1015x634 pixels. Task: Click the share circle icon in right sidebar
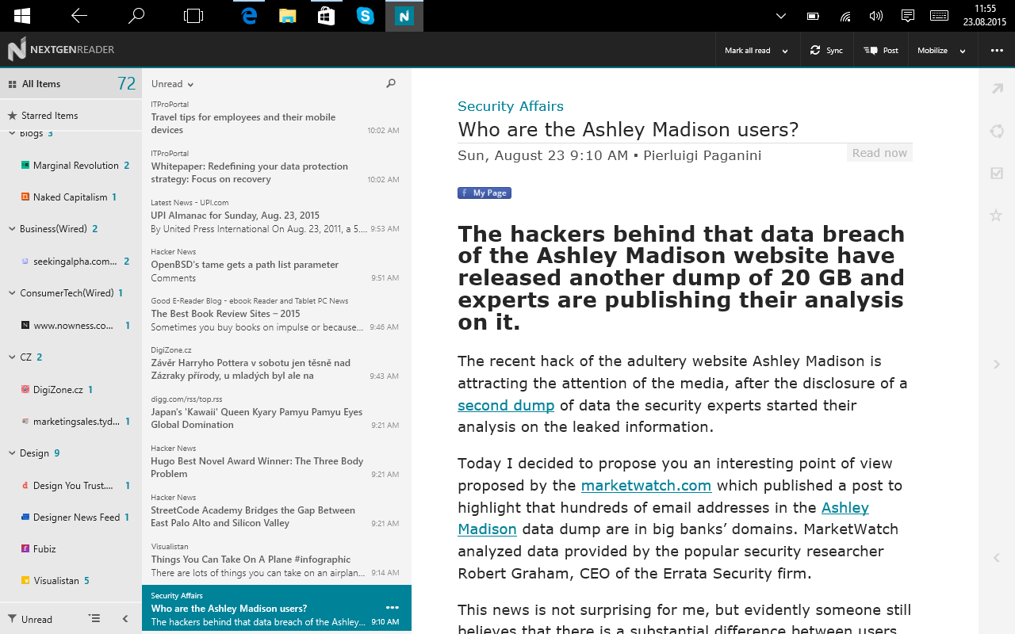point(997,131)
